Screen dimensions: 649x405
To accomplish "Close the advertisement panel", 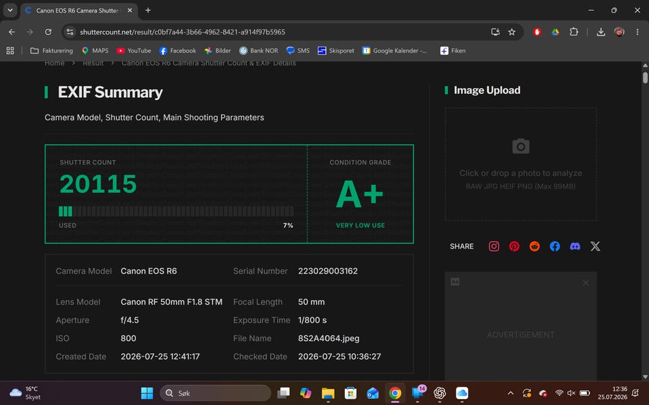I will click(585, 283).
